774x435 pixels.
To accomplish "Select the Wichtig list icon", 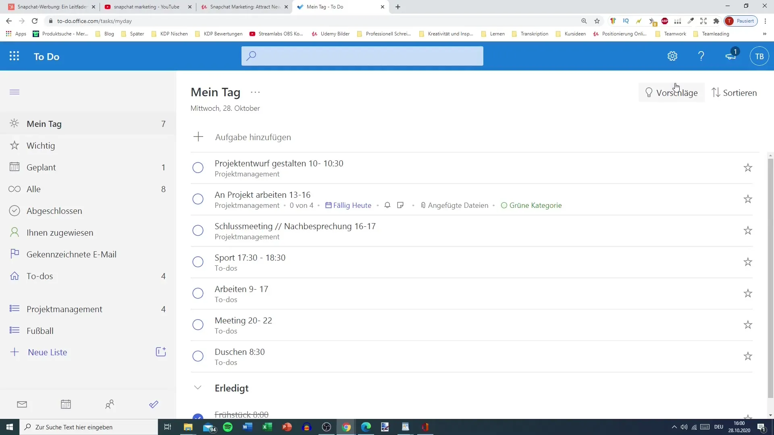I will 15,145.
